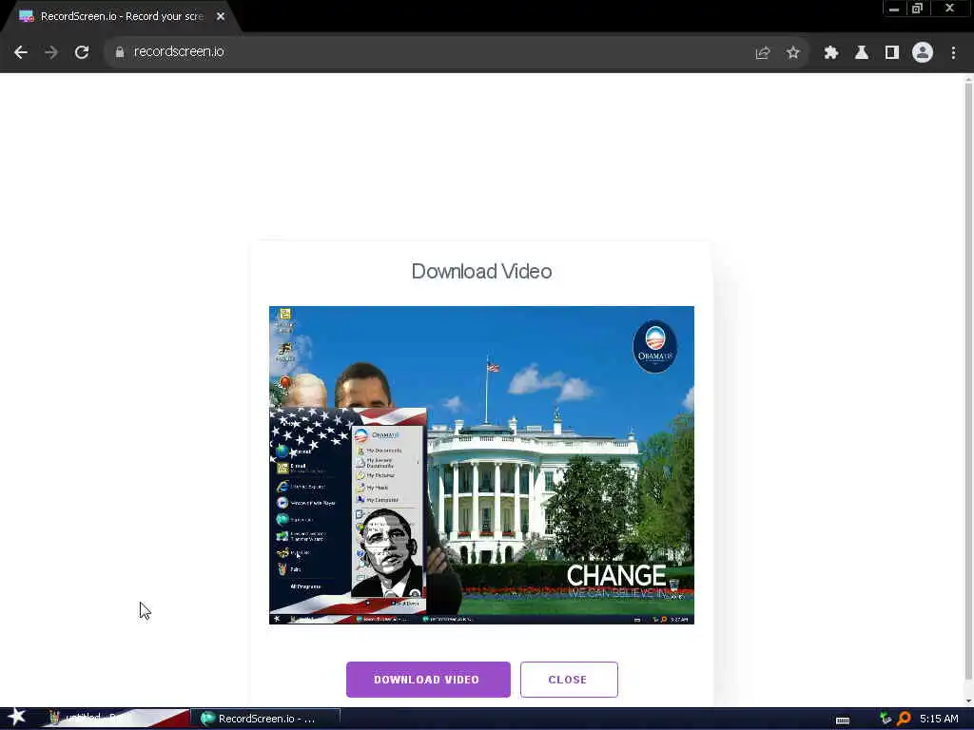Click the padlock site info icon
The image size is (974, 730).
pos(120,53)
